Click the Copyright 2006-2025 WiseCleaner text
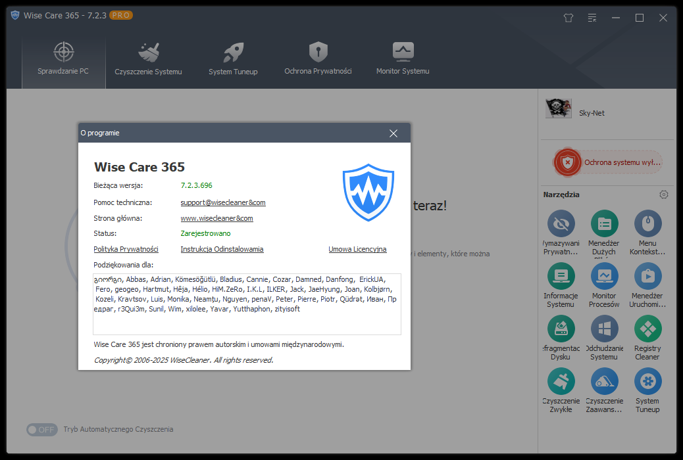 (184, 360)
